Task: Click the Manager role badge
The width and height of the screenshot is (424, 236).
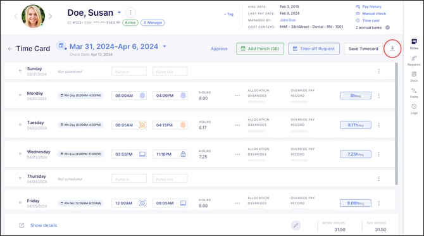Action: pyautogui.click(x=153, y=23)
